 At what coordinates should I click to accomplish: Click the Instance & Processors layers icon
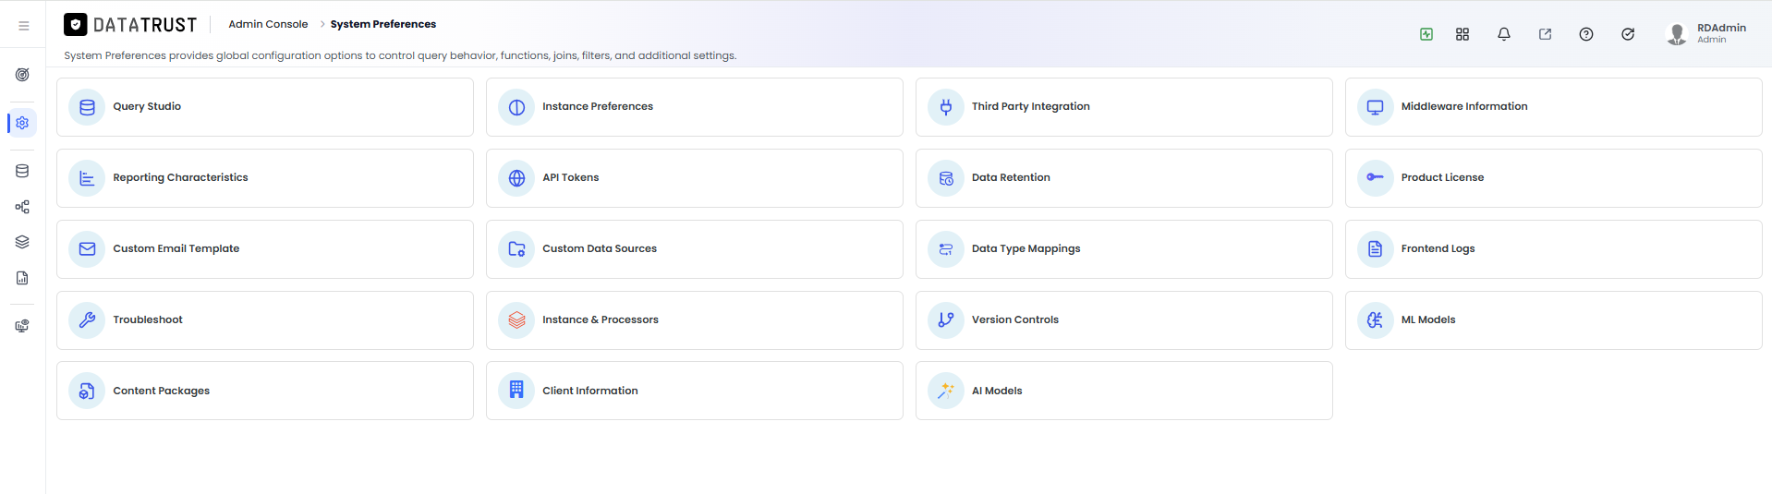click(516, 320)
